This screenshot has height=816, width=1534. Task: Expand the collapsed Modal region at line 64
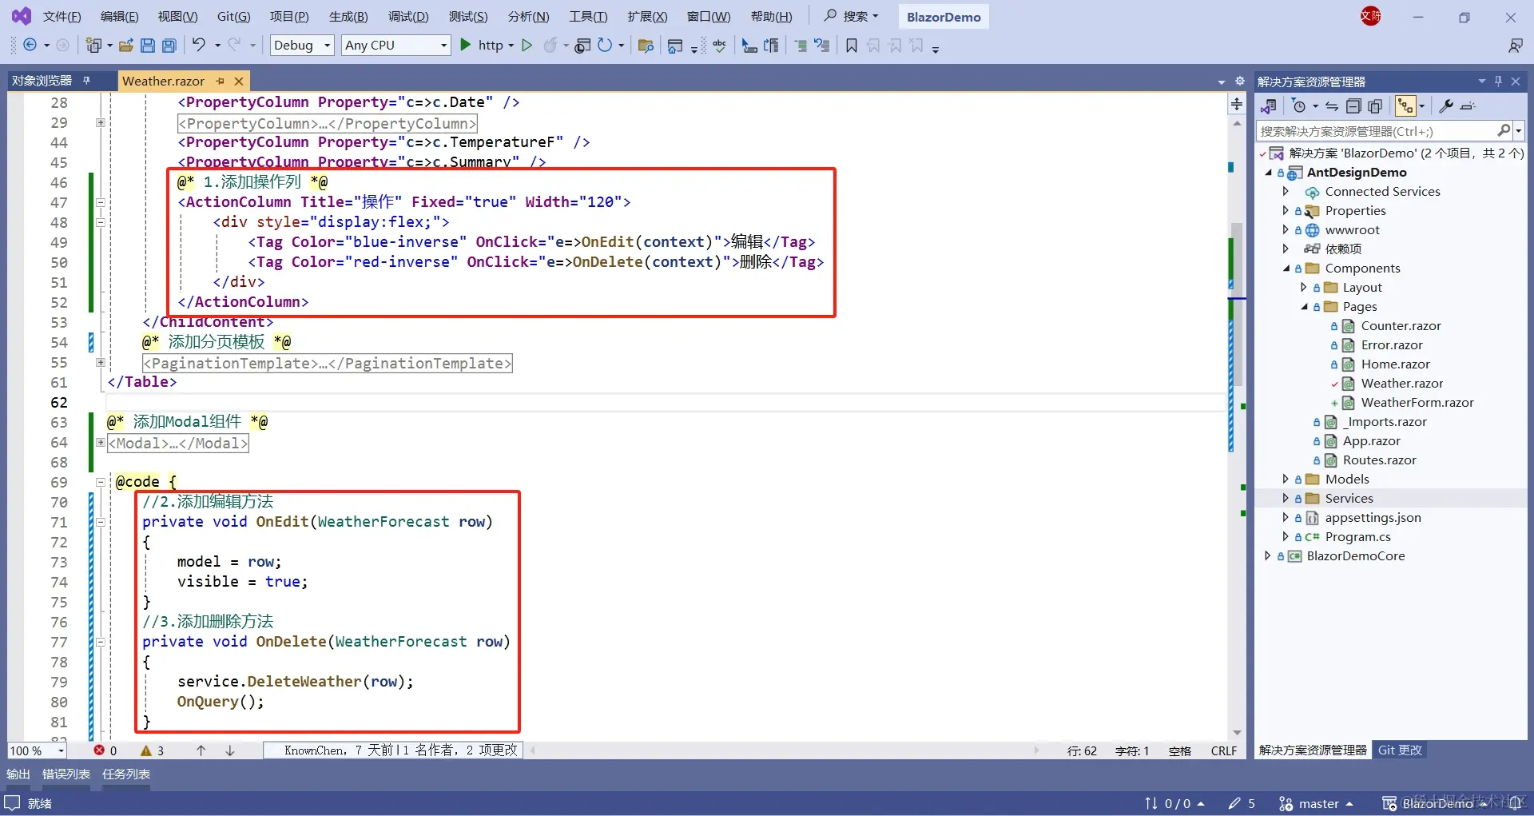[x=101, y=443]
